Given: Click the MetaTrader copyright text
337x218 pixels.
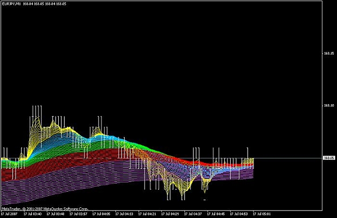Looking at the screenshot, I should point(45,208).
